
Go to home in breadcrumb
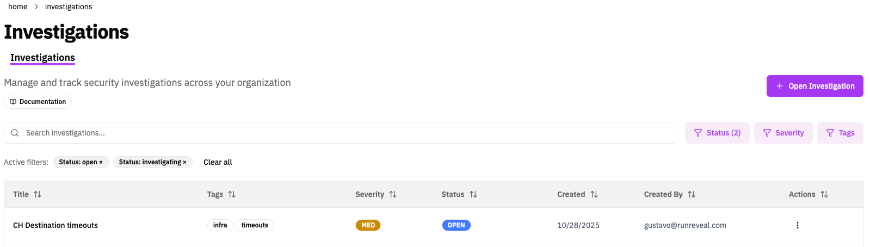[18, 7]
